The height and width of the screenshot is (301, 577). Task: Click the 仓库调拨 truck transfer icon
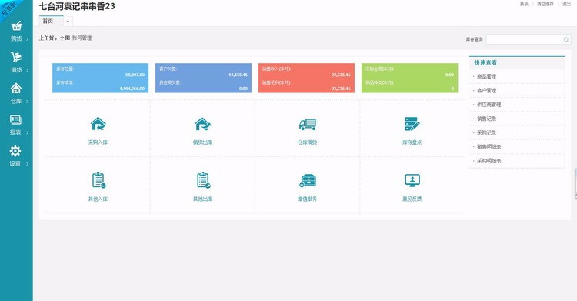coord(308,124)
